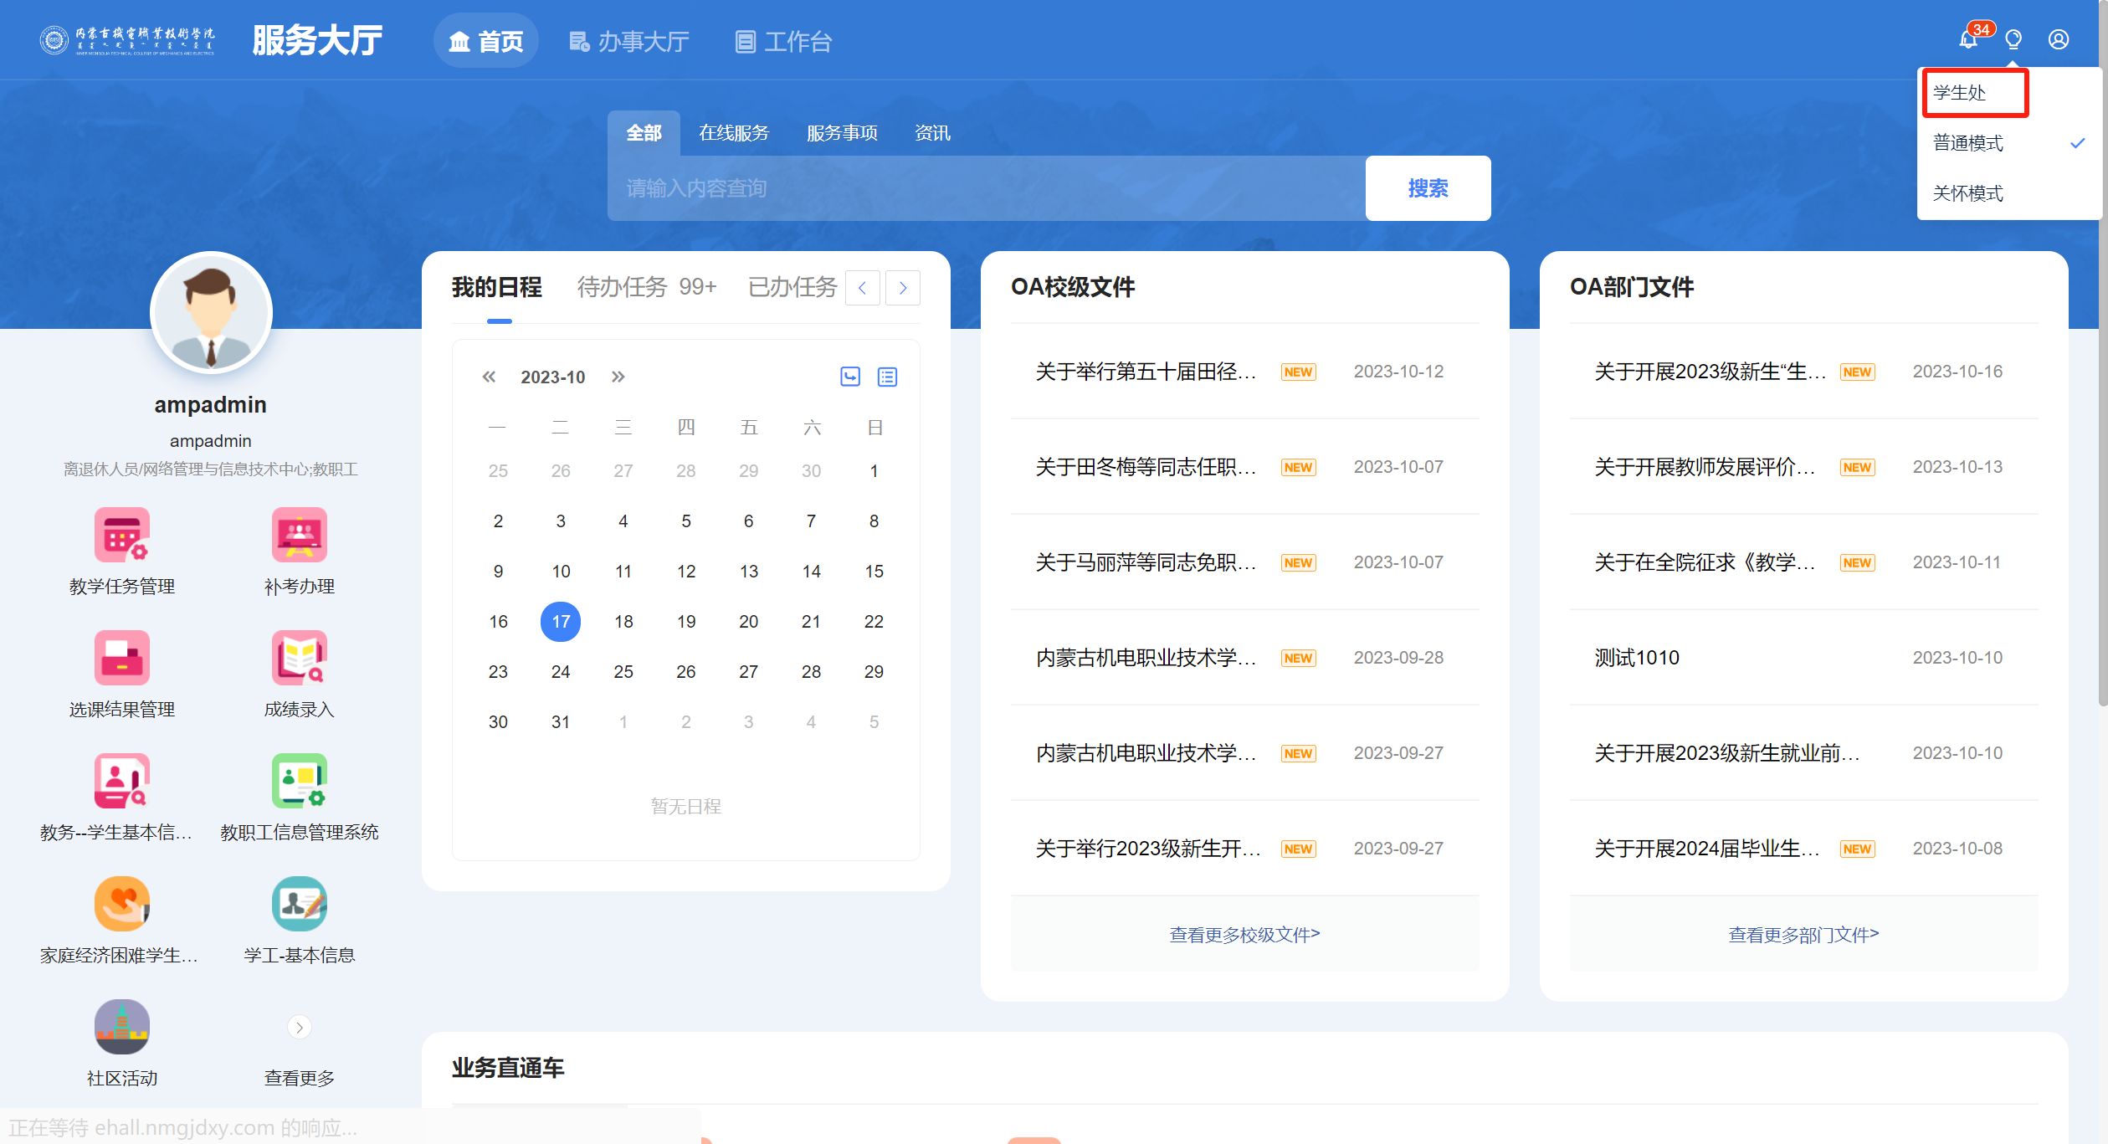Screen dimensions: 2108x1144
Task: Expand 查看更多 apps arrow
Action: coord(299,1027)
